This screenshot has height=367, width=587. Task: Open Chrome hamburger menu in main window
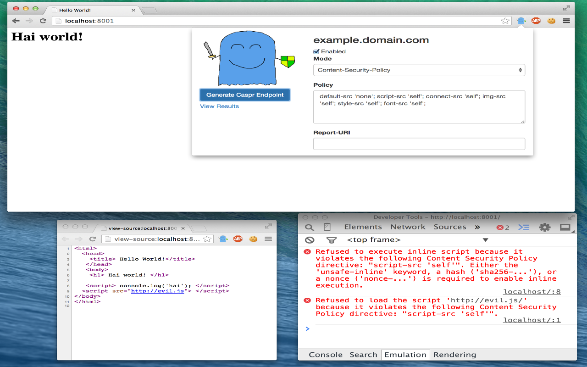[566, 21]
